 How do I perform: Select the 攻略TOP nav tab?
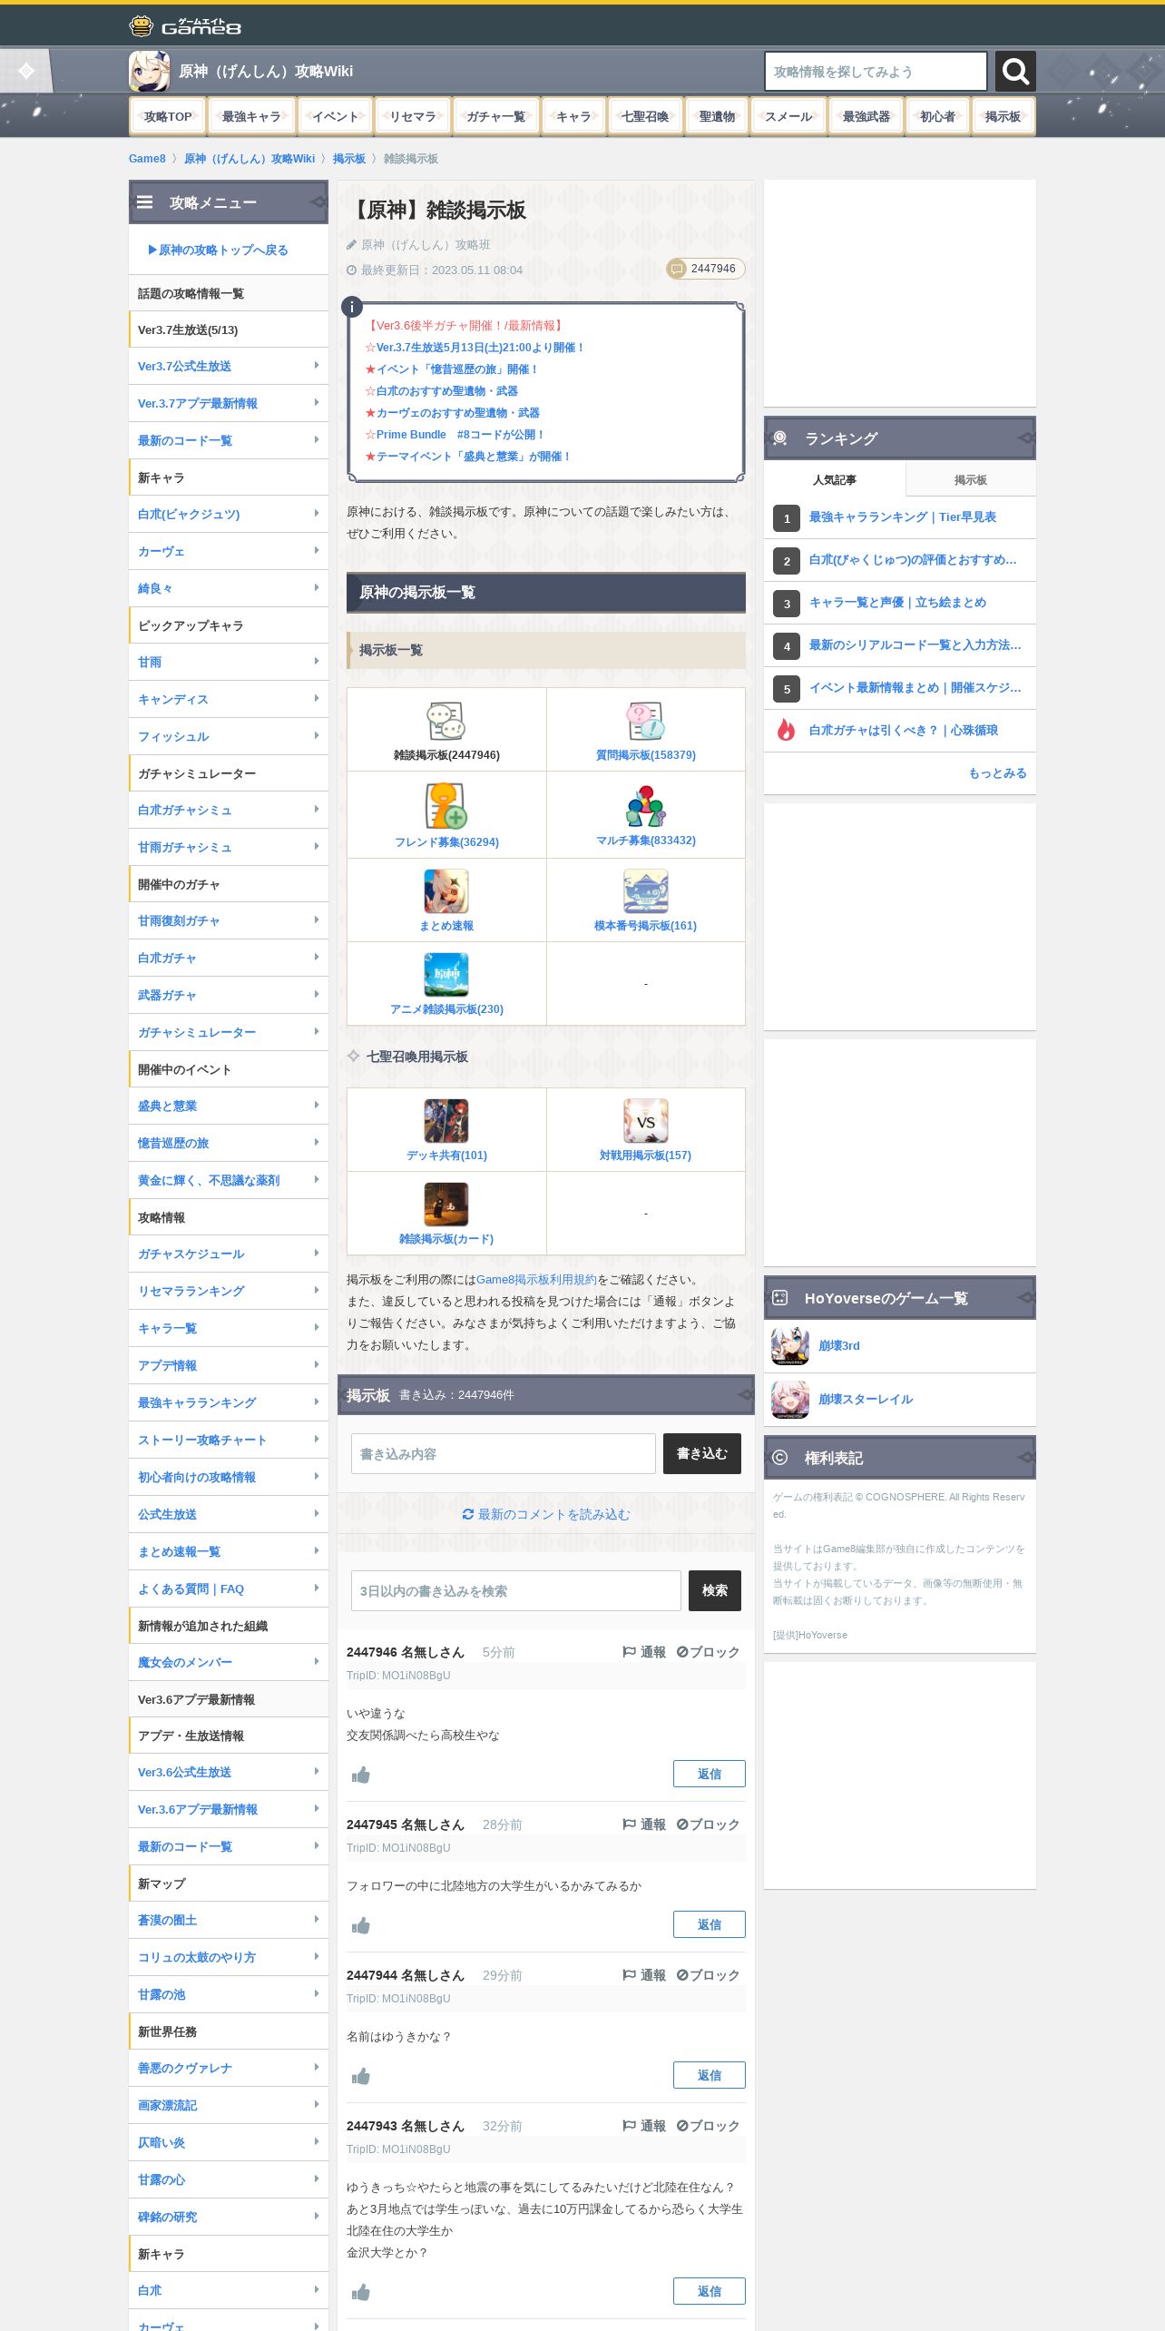click(168, 116)
